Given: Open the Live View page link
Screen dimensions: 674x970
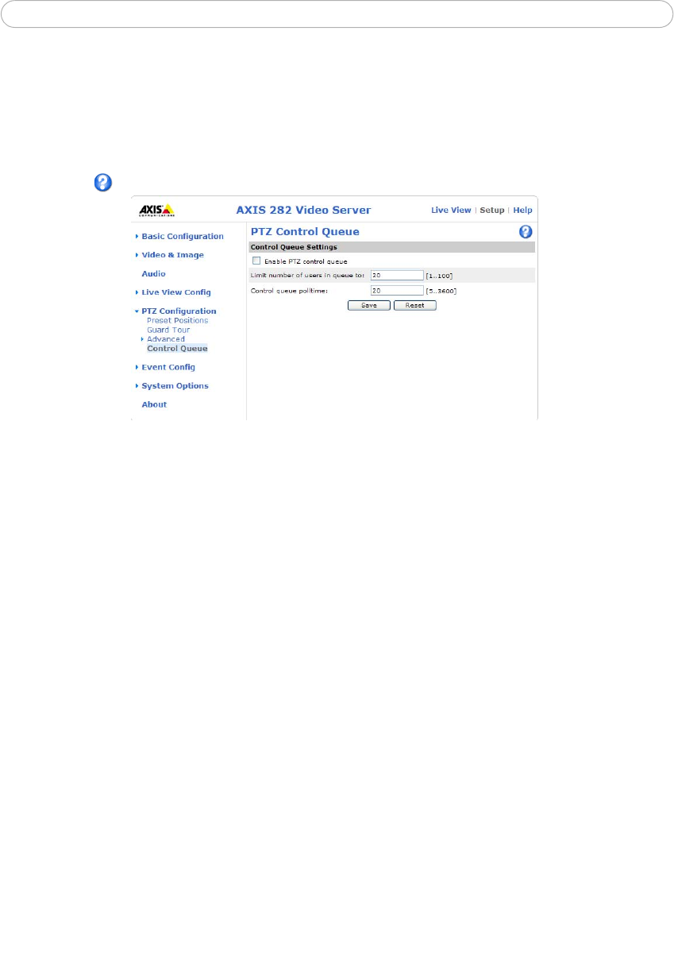Looking at the screenshot, I should click(450, 211).
